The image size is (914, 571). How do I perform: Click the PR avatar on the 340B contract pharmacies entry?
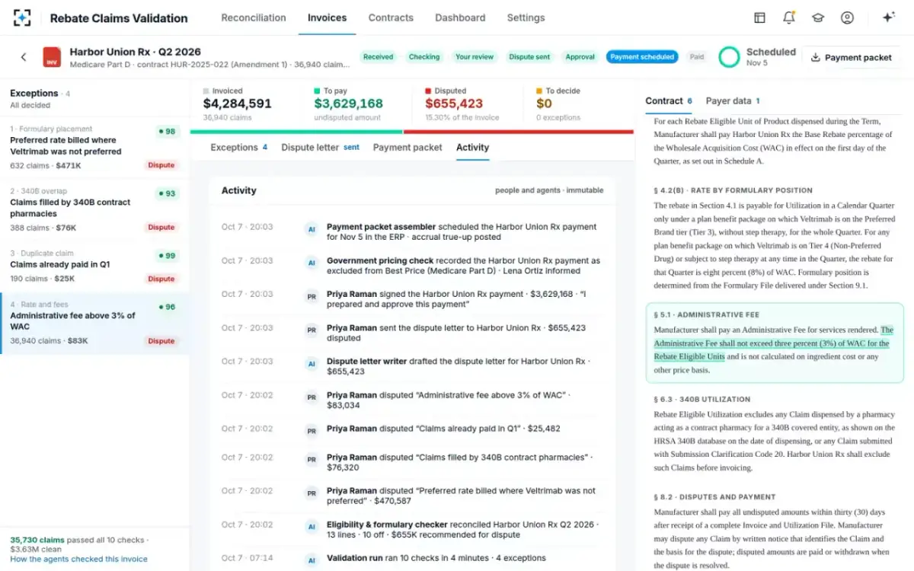click(311, 460)
